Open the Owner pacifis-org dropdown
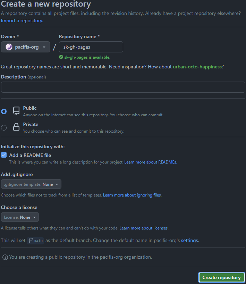Image resolution: width=246 pixels, height=284 pixels. [25, 47]
